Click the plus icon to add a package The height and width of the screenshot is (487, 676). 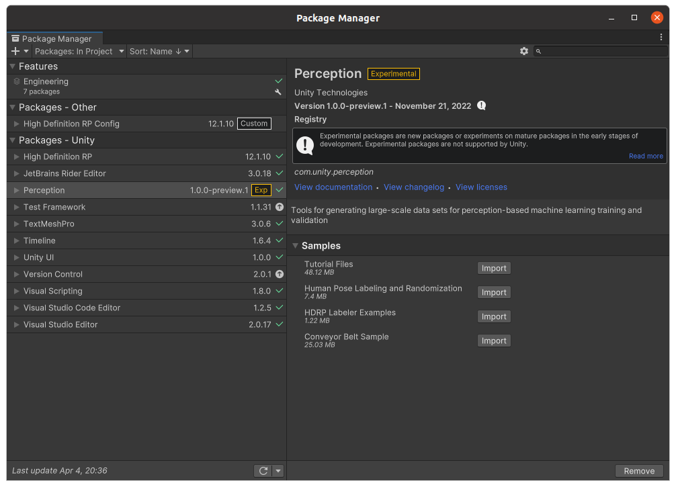click(15, 51)
